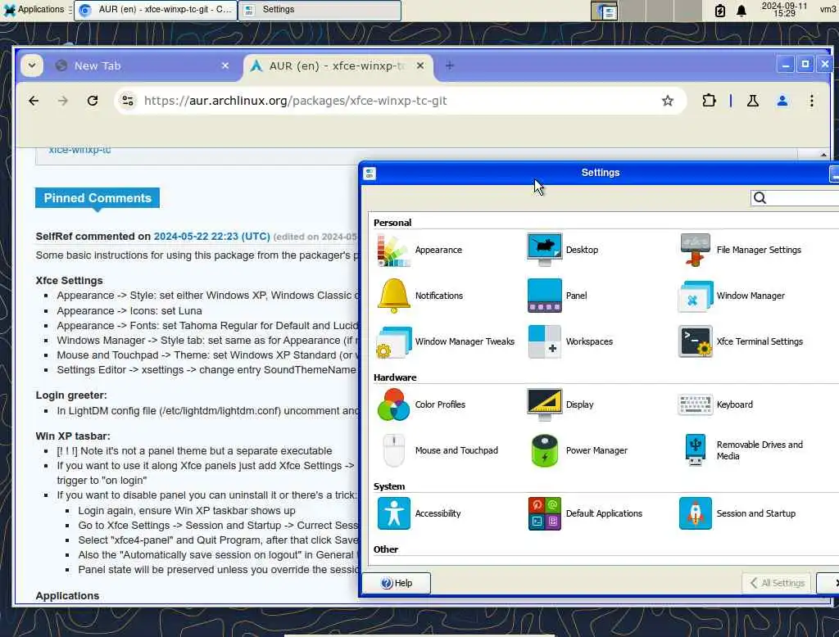Click the Settings search field

pos(795,198)
